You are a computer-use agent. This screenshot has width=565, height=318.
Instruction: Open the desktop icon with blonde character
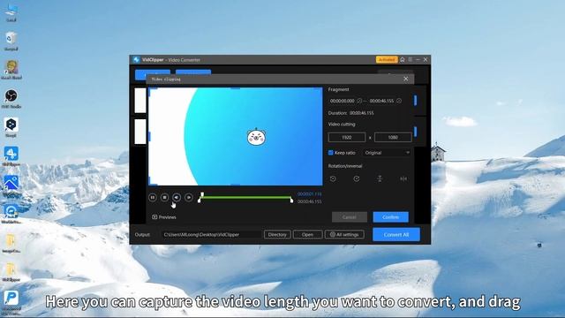[11, 70]
